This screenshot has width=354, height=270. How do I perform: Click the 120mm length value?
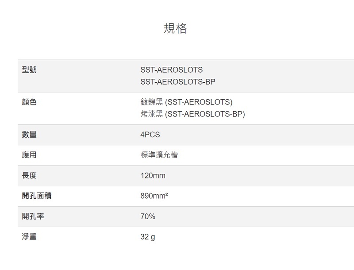point(153,176)
